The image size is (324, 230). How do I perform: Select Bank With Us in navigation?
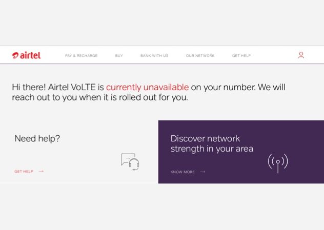(154, 55)
